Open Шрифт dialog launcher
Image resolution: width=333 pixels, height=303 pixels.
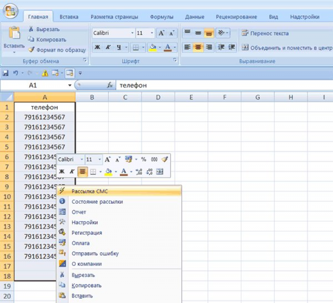[175, 60]
